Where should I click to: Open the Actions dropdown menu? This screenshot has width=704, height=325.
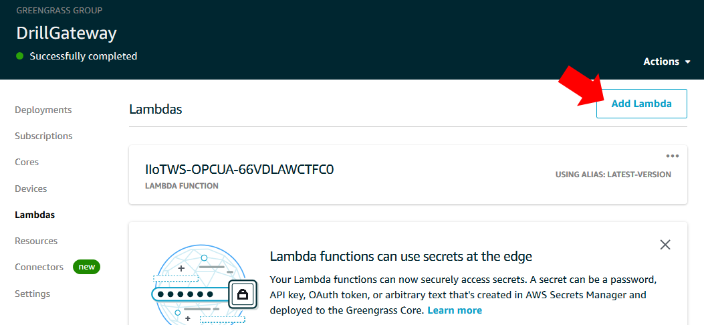click(667, 62)
